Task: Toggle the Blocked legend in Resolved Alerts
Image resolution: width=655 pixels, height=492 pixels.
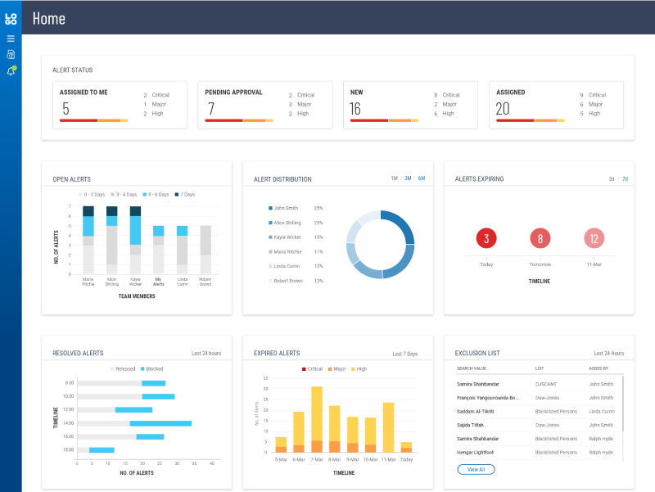Action: coord(151,369)
